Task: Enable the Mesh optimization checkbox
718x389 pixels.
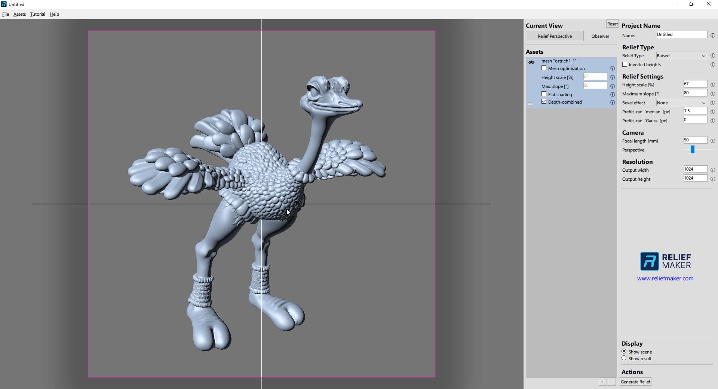Action: (x=544, y=68)
